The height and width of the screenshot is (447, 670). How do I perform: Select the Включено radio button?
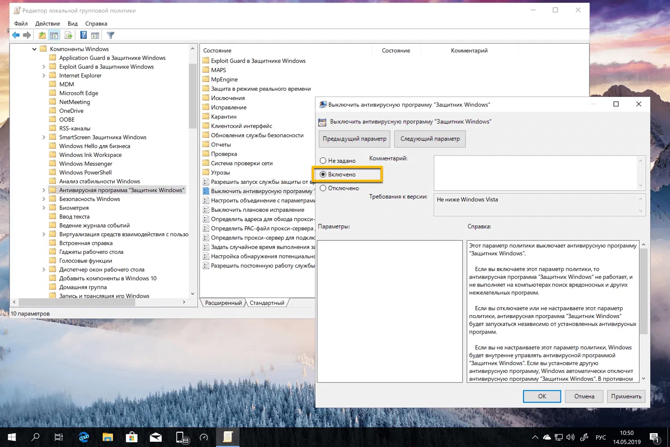pyautogui.click(x=323, y=174)
